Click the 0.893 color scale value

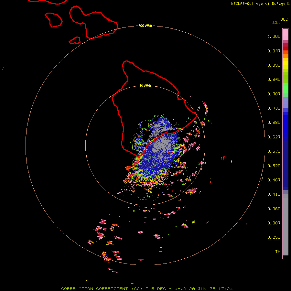274,65
